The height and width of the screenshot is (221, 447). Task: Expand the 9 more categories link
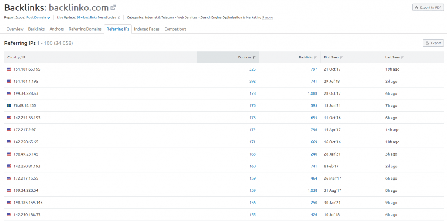tap(268, 17)
